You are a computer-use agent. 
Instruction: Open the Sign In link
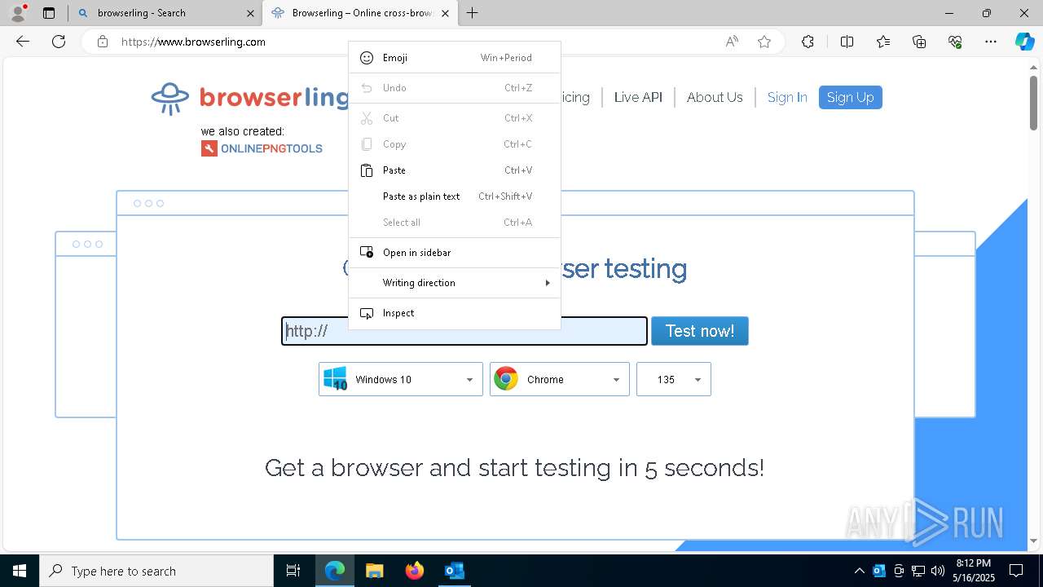[787, 97]
